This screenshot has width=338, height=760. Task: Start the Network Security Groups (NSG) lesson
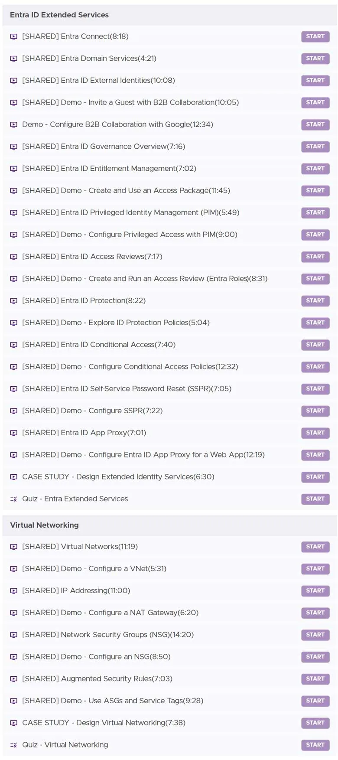pyautogui.click(x=315, y=635)
